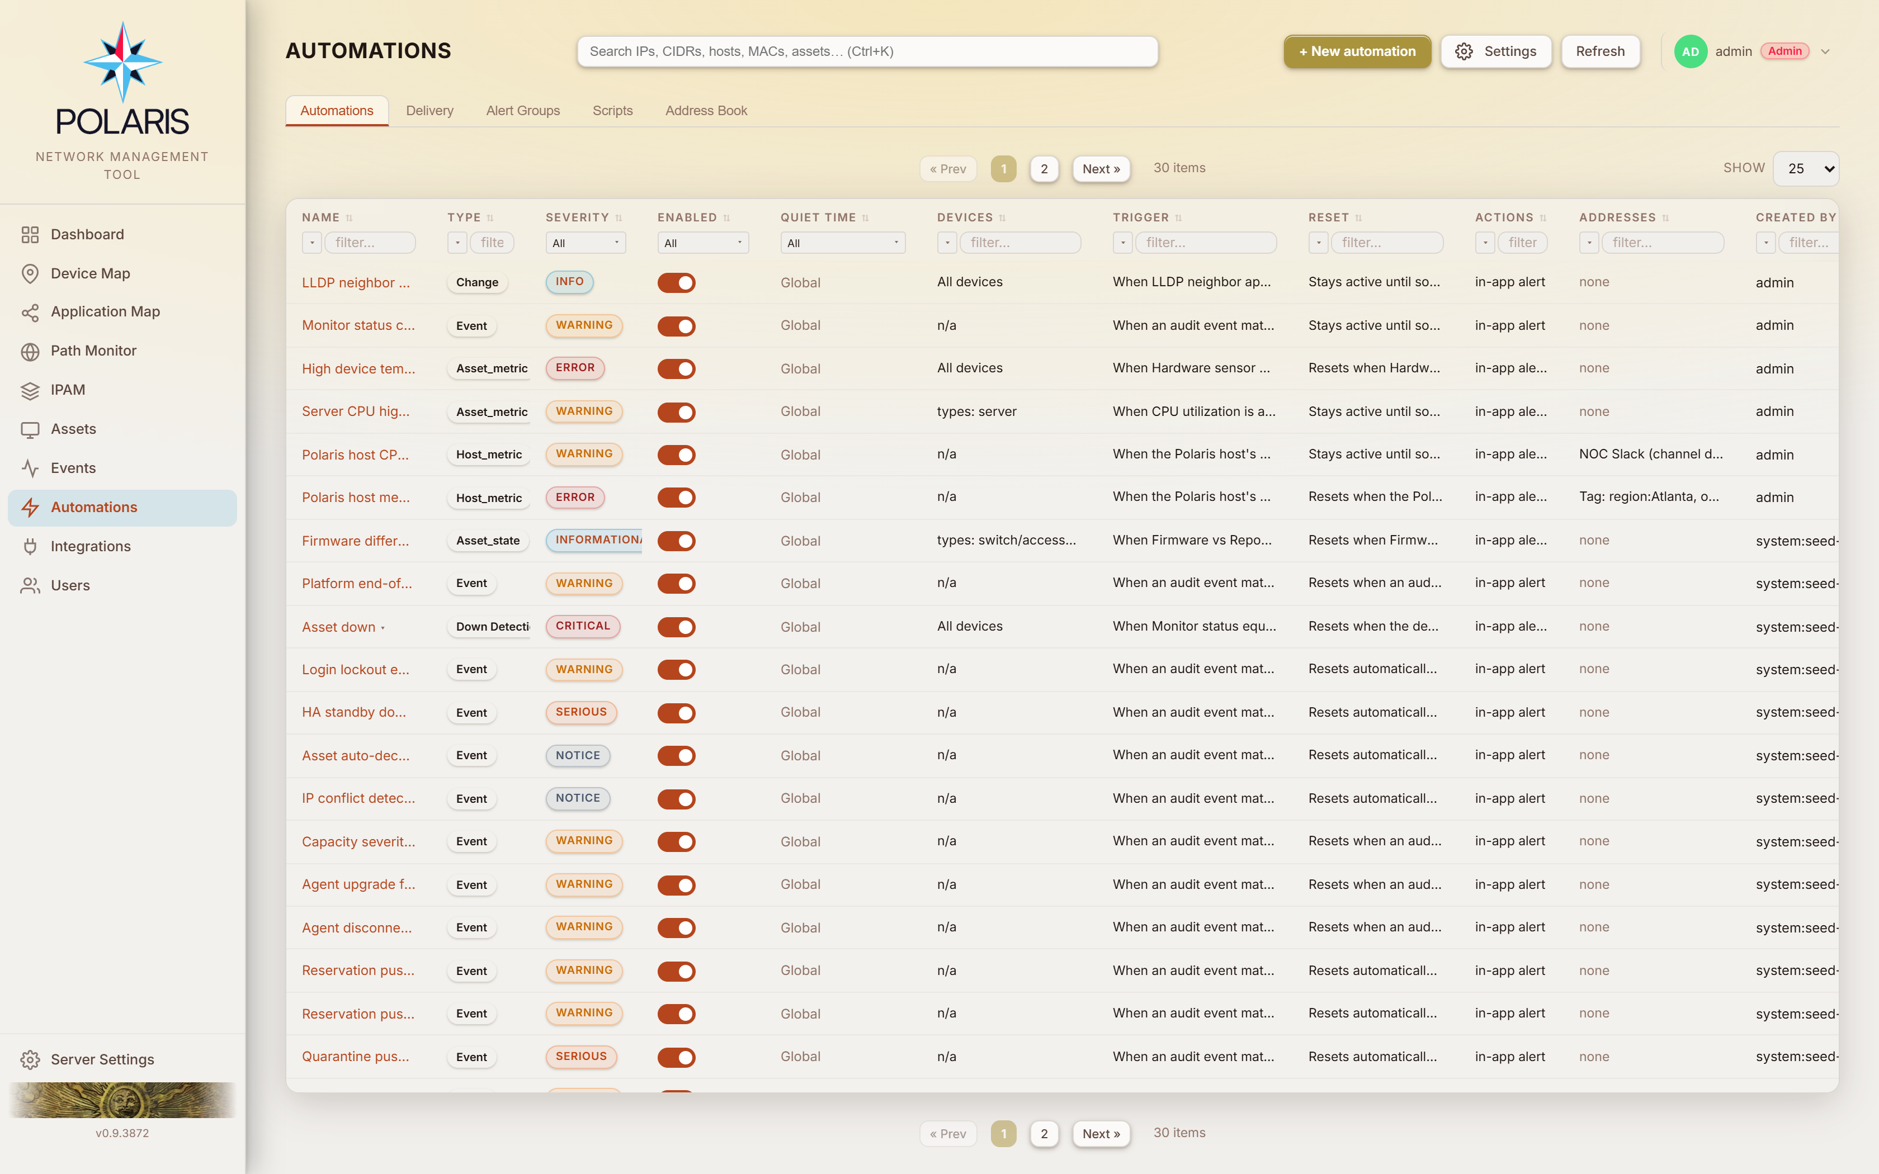
Task: Toggle the HA standby automation switch
Action: coord(676,713)
